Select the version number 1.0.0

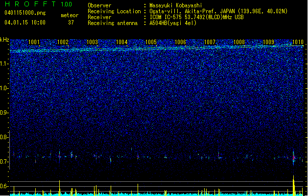66,4
